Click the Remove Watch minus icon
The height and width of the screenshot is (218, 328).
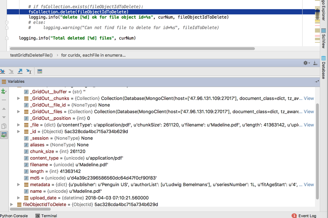(x=4, y=100)
